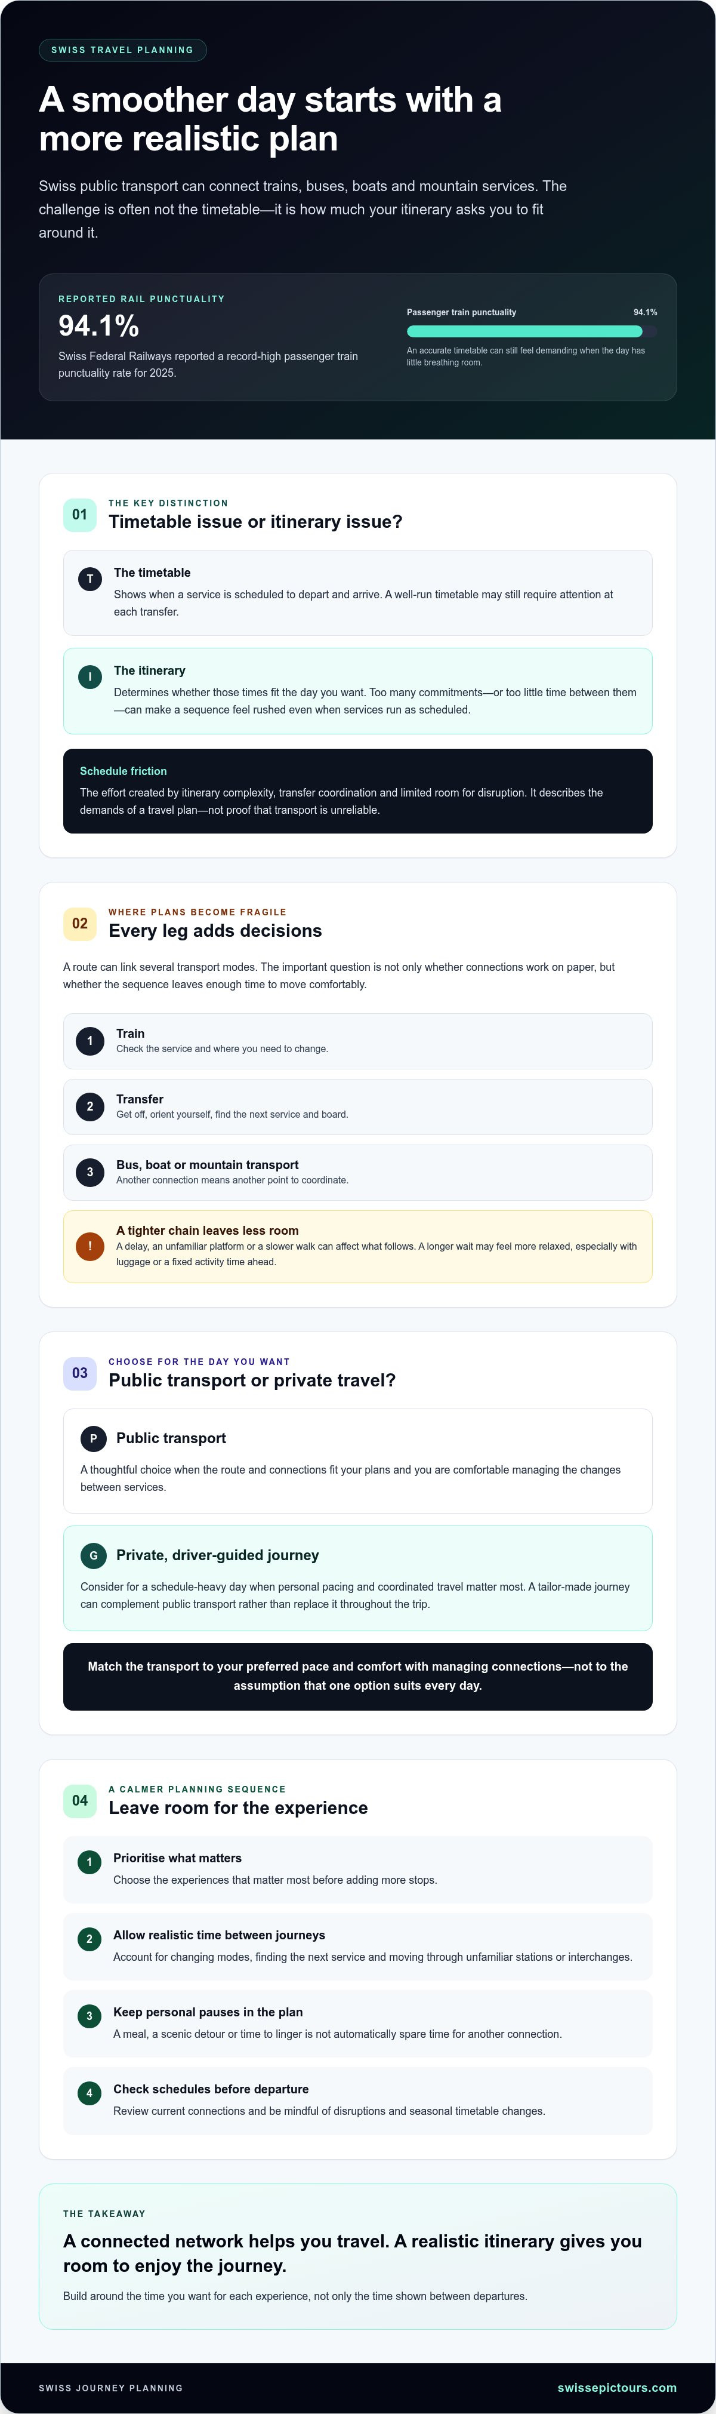Viewport: 716px width, 2414px height.
Task: Select step 1 circle next to Train
Action: coord(90,1041)
